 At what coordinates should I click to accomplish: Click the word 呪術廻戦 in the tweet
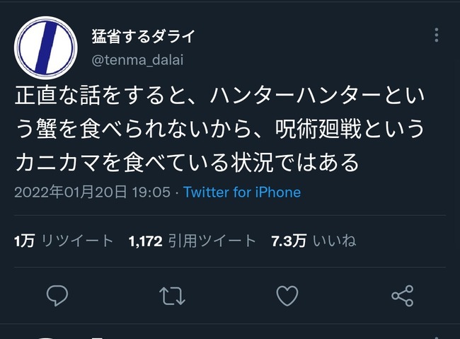click(318, 129)
